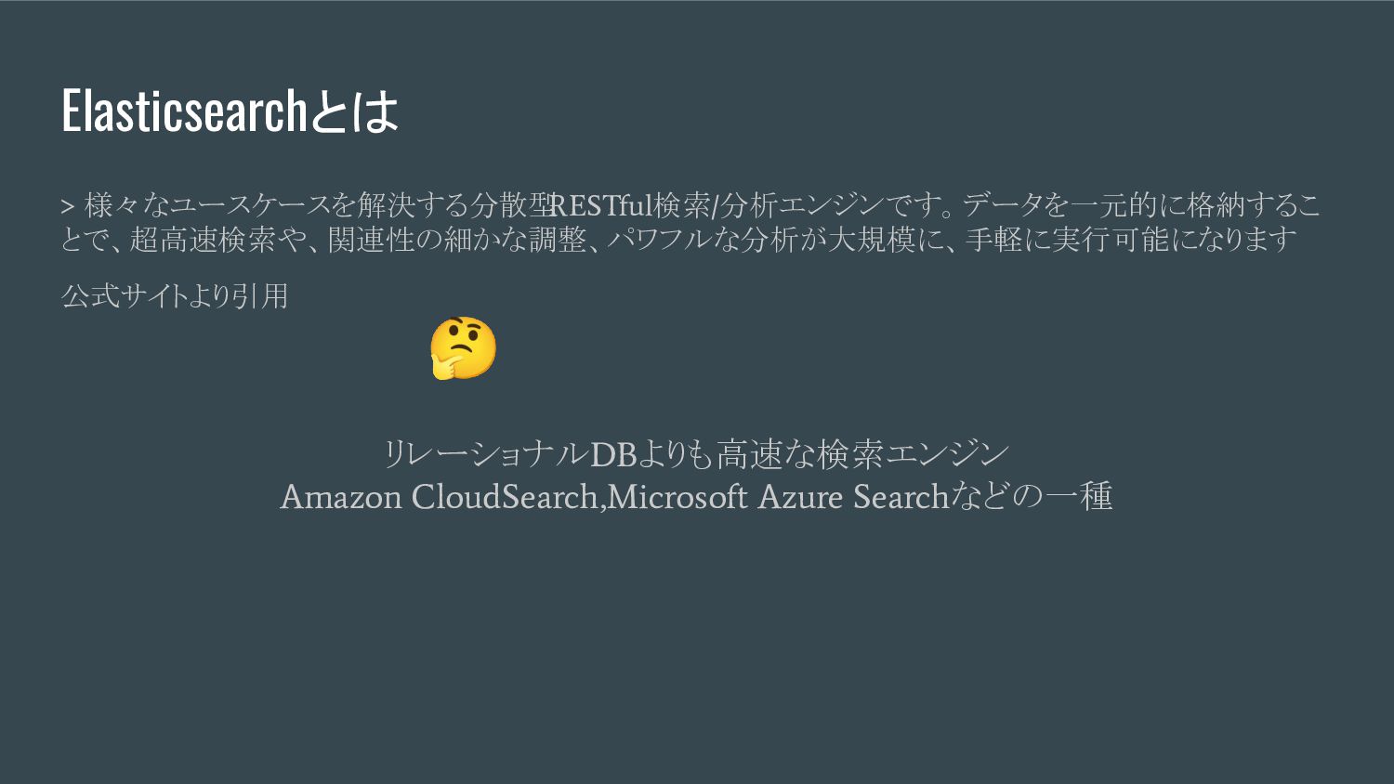The image size is (1394, 784).
Task: Click the phrase 超高速検索 in the quote
Action: point(202,240)
